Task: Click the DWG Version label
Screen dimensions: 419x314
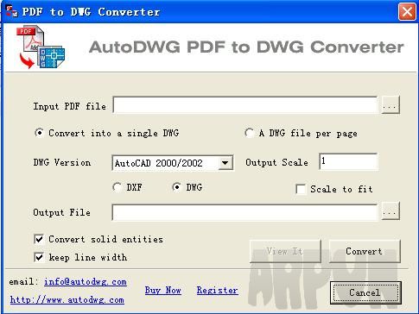Action: click(x=62, y=163)
